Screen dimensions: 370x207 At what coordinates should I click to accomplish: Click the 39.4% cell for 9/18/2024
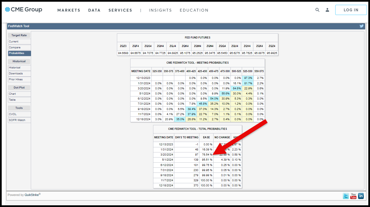pyautogui.click(x=191, y=109)
